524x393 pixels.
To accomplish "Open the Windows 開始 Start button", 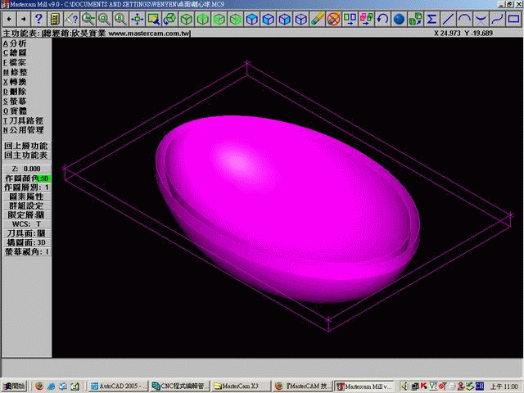I will (x=14, y=386).
